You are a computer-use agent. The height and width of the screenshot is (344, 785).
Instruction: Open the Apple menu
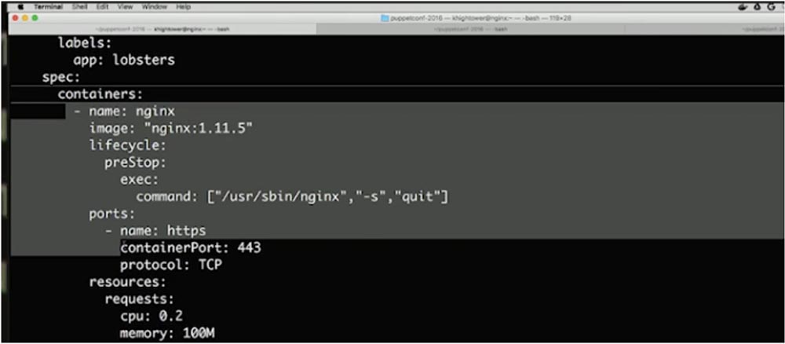click(x=21, y=8)
